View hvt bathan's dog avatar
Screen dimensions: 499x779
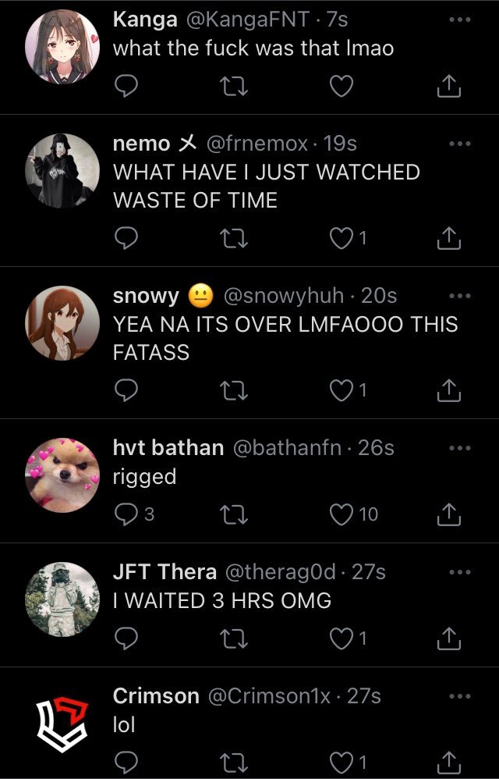click(x=62, y=475)
